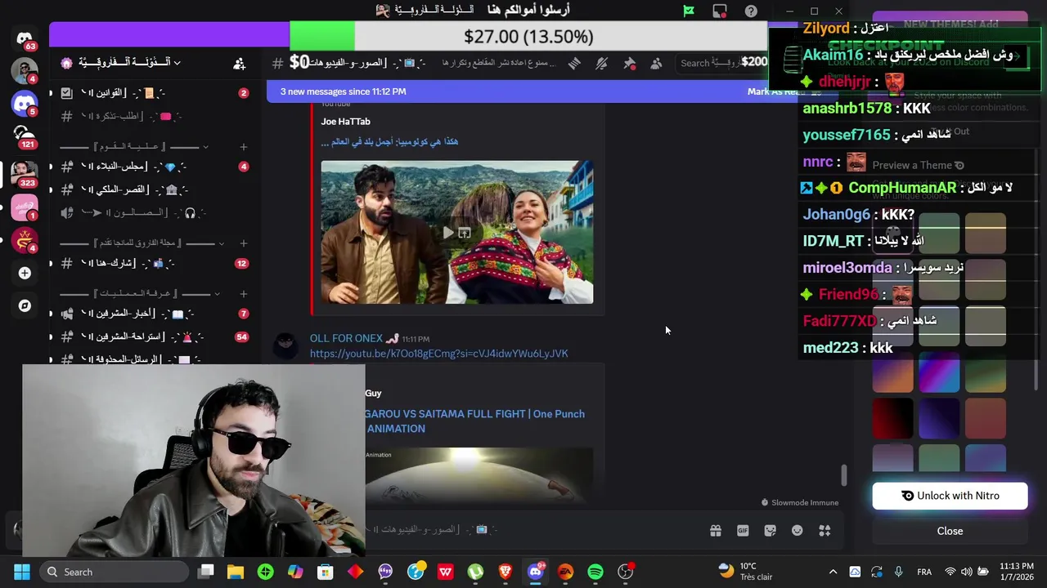
Task: Click Unlock with Nitro button
Action: pos(950,496)
